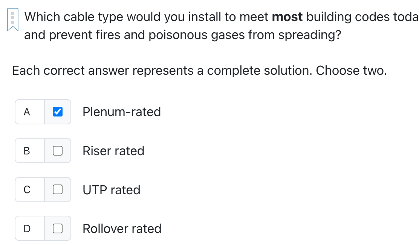
Task: Click the Plenum-rated answer text
Action: [121, 112]
